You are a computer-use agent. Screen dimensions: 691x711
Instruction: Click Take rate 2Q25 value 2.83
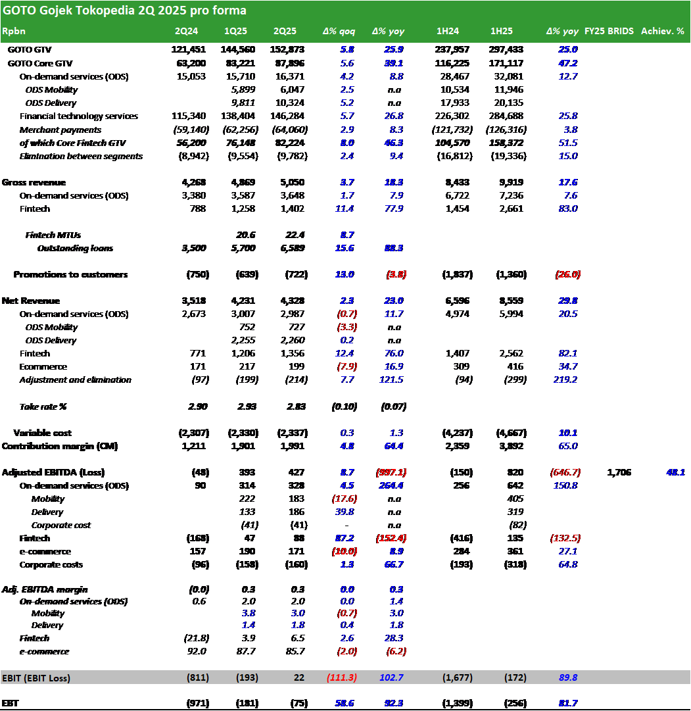click(x=296, y=406)
